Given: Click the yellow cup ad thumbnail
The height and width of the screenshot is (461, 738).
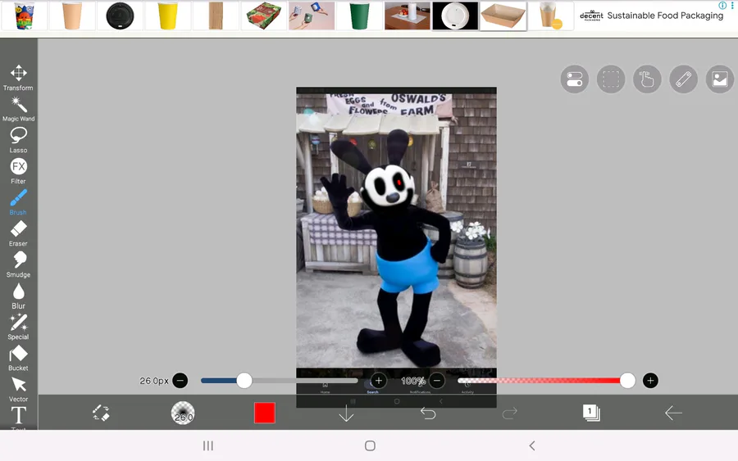Looking at the screenshot, I should coord(167,16).
